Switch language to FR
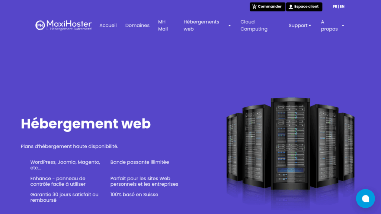The width and height of the screenshot is (381, 214). [x=335, y=7]
